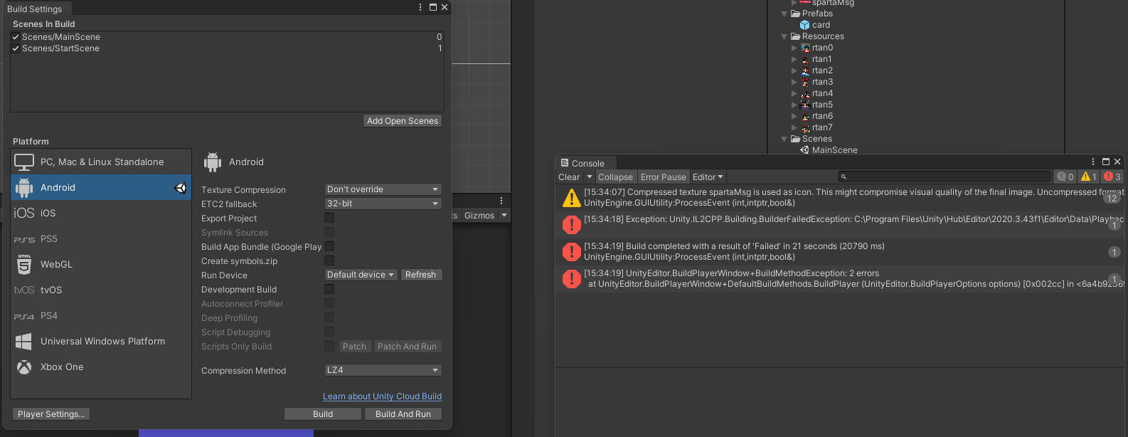Open the Compression Method LZ4 dropdown
The width and height of the screenshot is (1128, 437).
pyautogui.click(x=383, y=370)
